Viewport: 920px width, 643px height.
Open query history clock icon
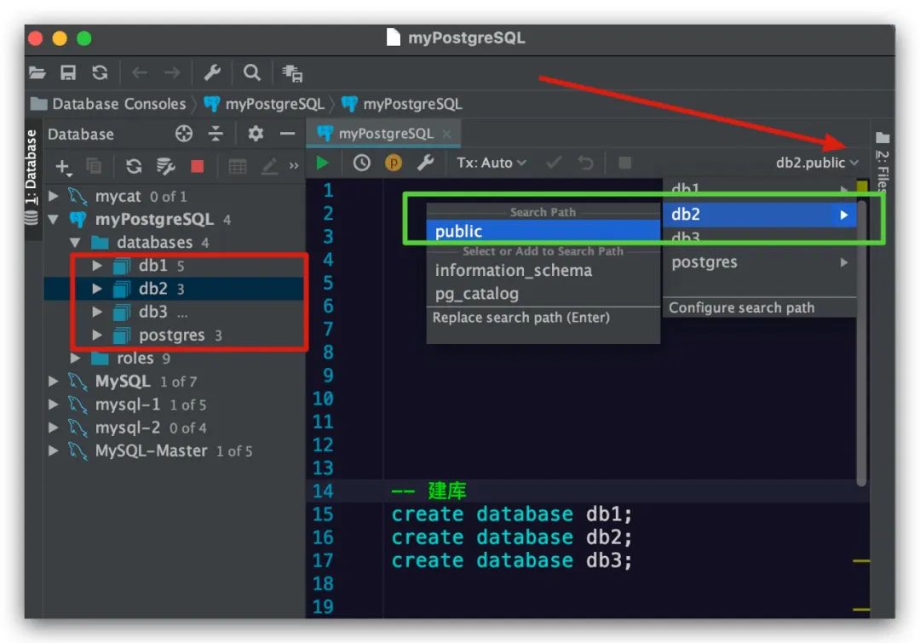tap(361, 163)
